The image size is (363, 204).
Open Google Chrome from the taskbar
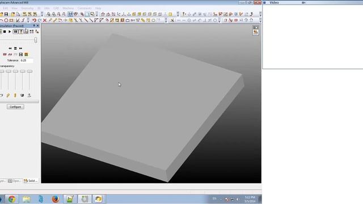point(12,199)
